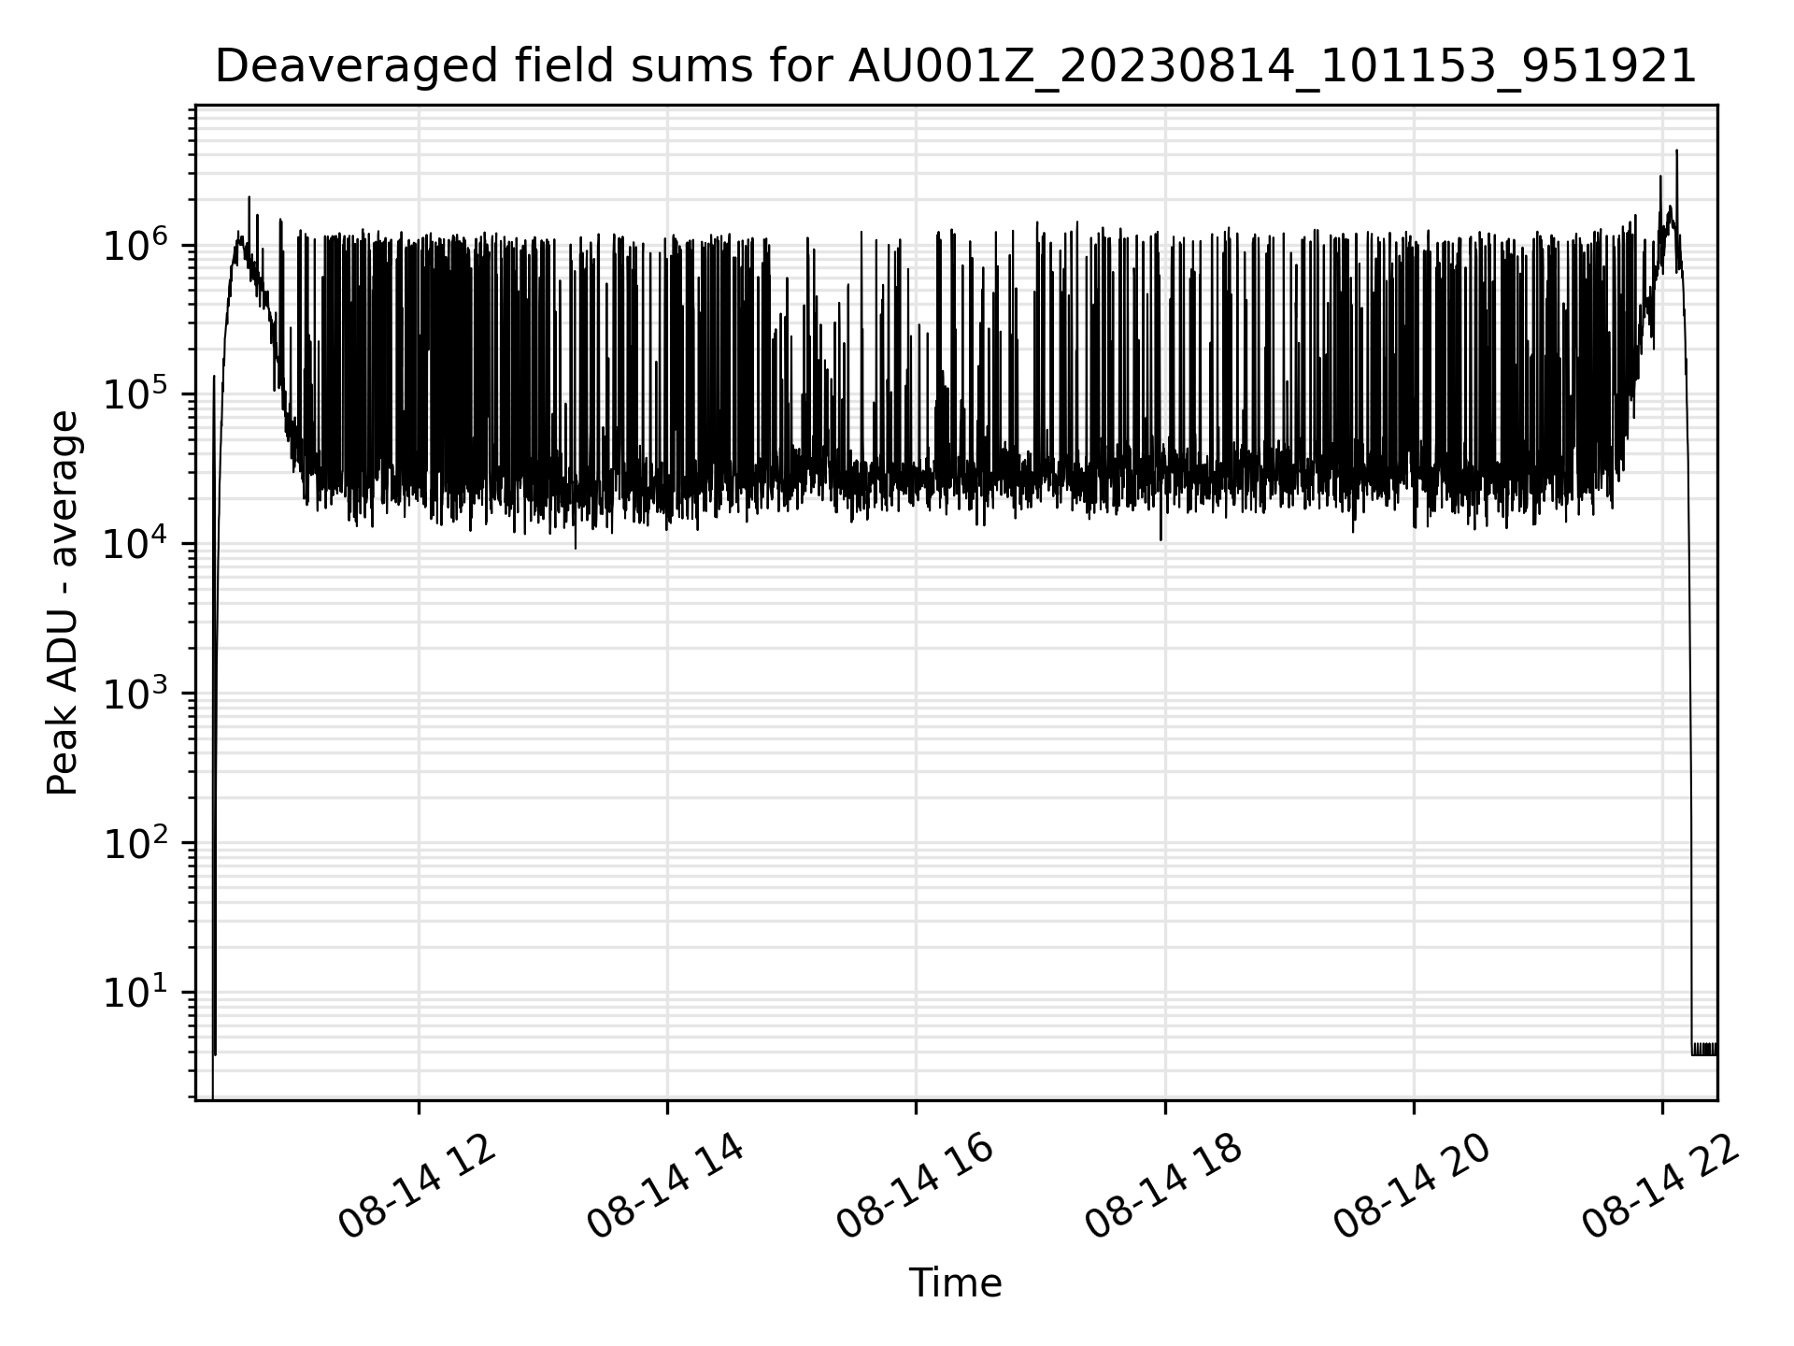Screen dimensions: 1794x1346
Task: Click the y tick label 10^3
Action: [136, 693]
